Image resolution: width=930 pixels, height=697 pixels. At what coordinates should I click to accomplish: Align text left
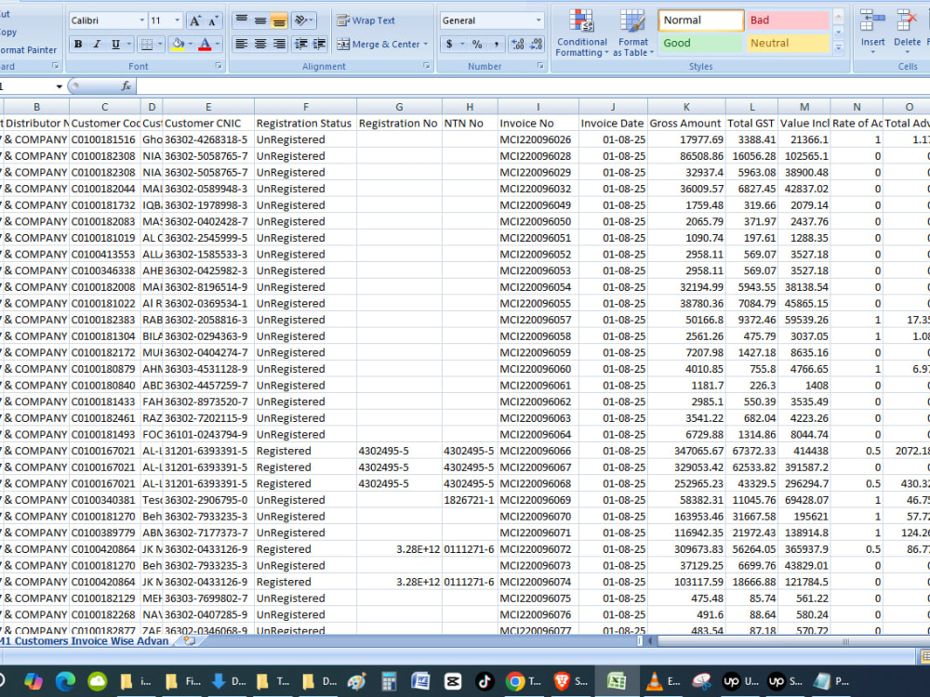click(x=242, y=45)
